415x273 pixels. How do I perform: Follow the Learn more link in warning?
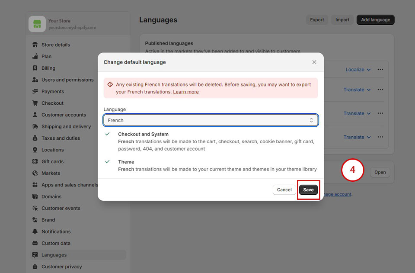(186, 92)
